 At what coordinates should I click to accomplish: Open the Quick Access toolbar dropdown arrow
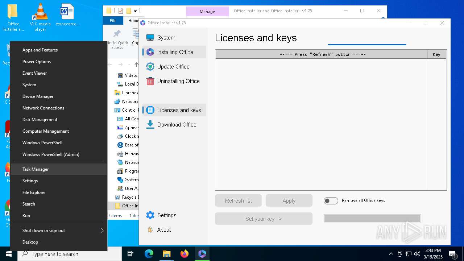136,11
